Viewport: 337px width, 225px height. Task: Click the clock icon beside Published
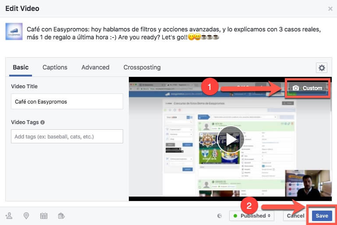(220, 216)
